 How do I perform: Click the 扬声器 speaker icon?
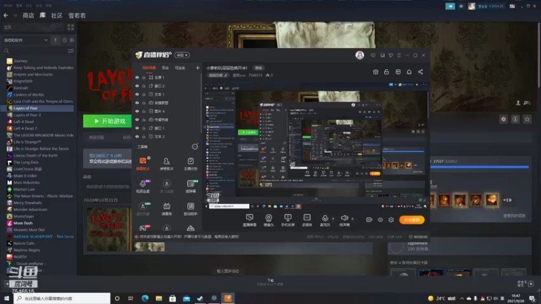point(344,220)
